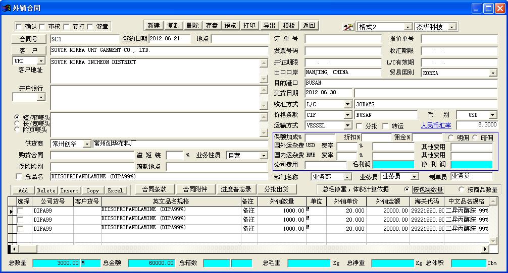The height and width of the screenshot is (273, 508).
Task: Click the 客户 button
Action: [x=28, y=51]
